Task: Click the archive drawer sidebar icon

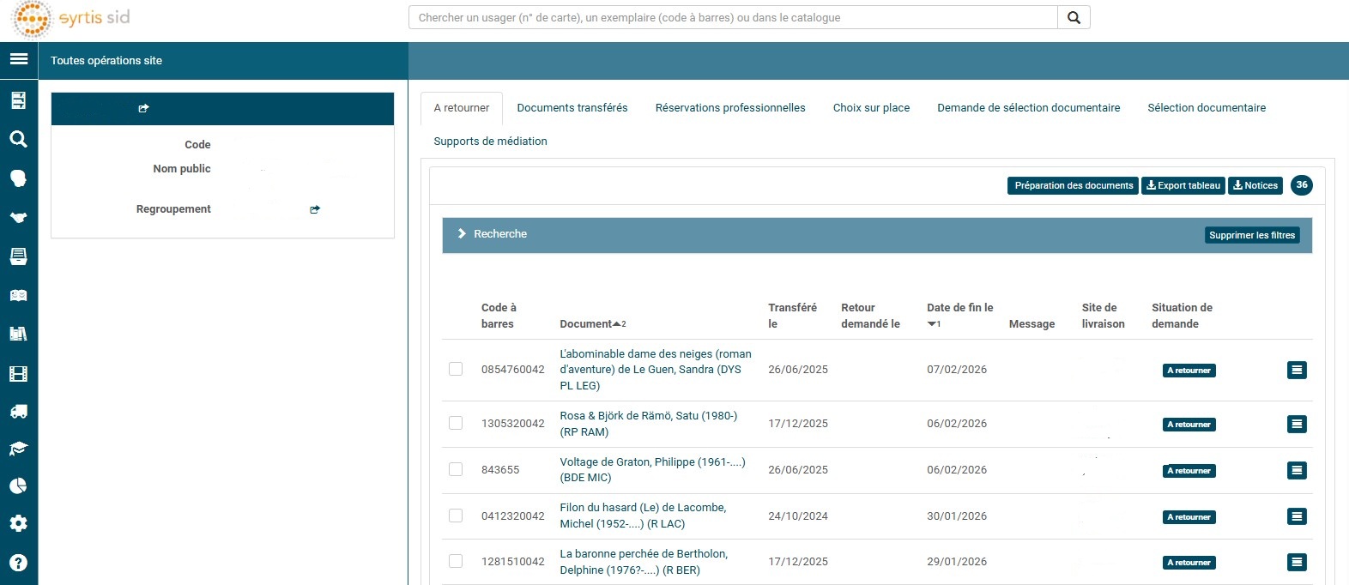Action: [x=18, y=256]
